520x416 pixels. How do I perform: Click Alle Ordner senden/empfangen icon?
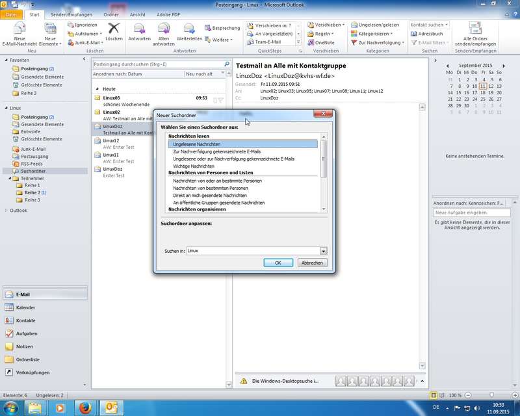pyautogui.click(x=480, y=29)
